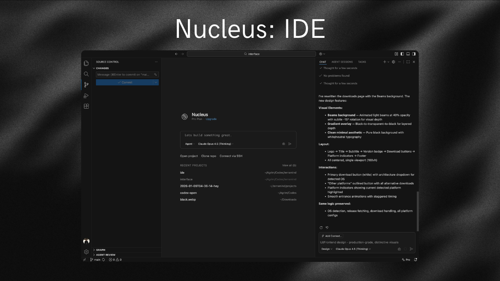Expand the Graph section in Source Control

tap(100, 250)
